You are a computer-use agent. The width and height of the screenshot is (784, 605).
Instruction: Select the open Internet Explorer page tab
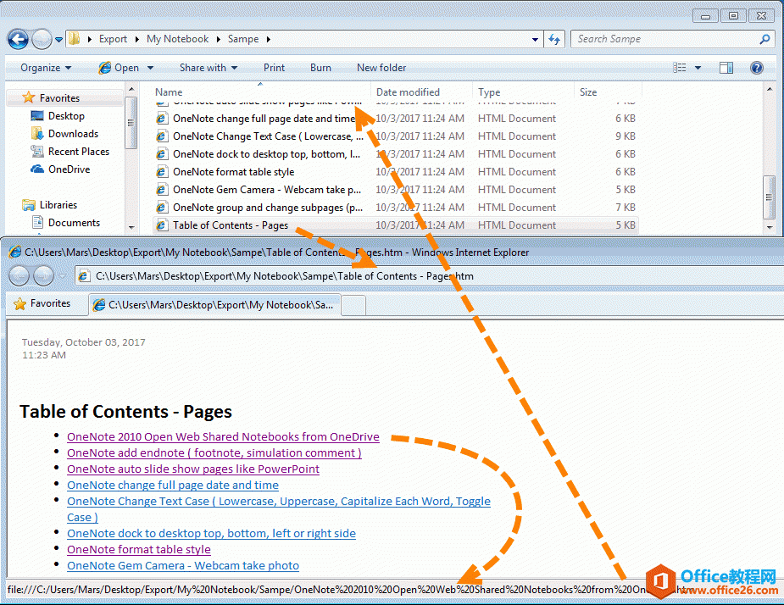pos(216,304)
